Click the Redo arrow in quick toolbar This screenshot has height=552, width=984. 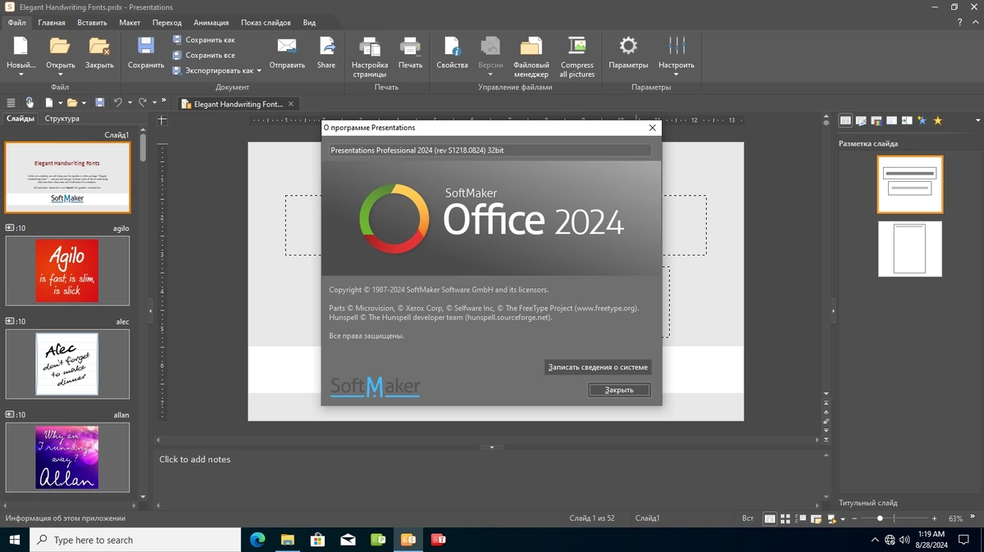coord(143,102)
